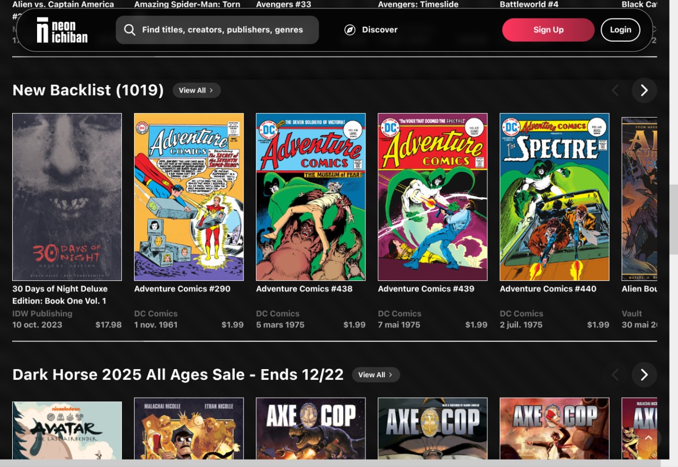
Task: Open the Adventure Comics #290 cover
Action: [189, 197]
